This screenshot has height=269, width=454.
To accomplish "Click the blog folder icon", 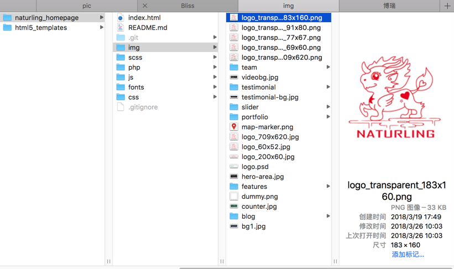I will [234, 216].
